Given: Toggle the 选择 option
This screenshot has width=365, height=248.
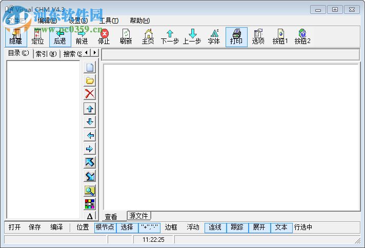Looking at the screenshot, I should coord(127,228).
